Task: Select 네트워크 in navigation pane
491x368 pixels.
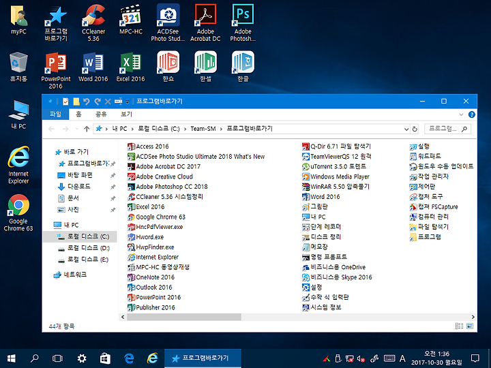Action: coord(75,275)
